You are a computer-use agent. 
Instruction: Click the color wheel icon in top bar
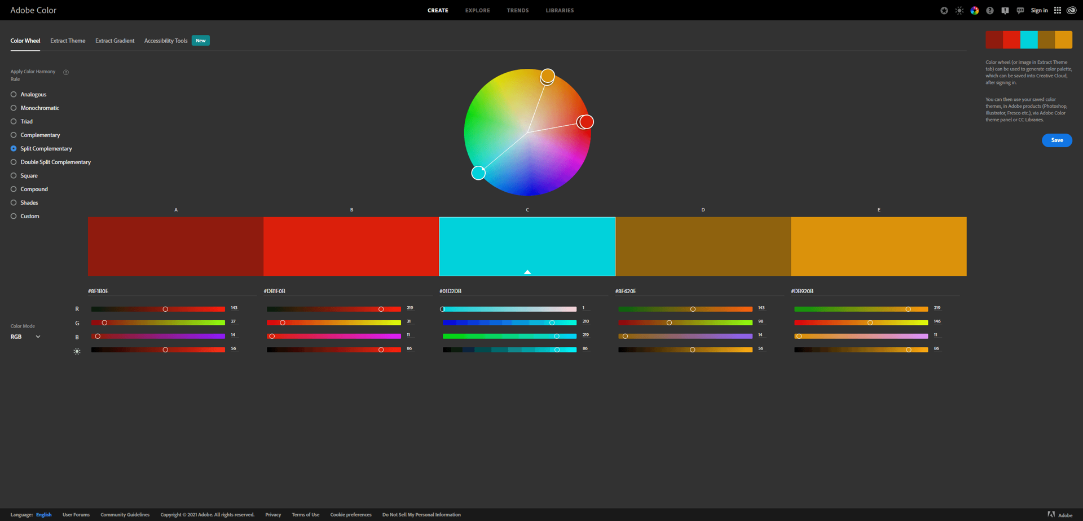[x=974, y=10]
